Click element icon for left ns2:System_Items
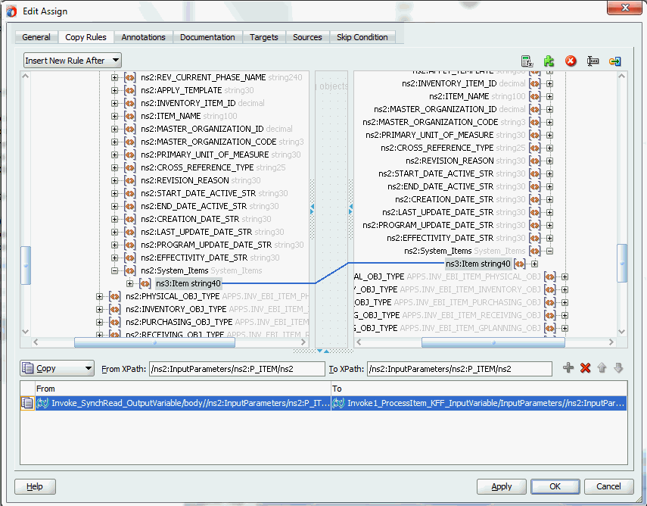 [129, 270]
